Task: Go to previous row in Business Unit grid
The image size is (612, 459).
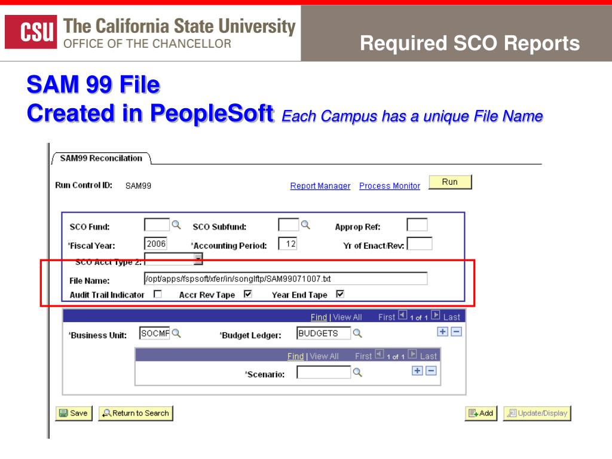Action: tap(402, 315)
